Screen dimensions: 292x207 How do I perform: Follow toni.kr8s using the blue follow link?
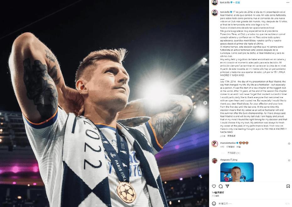pos(238,3)
